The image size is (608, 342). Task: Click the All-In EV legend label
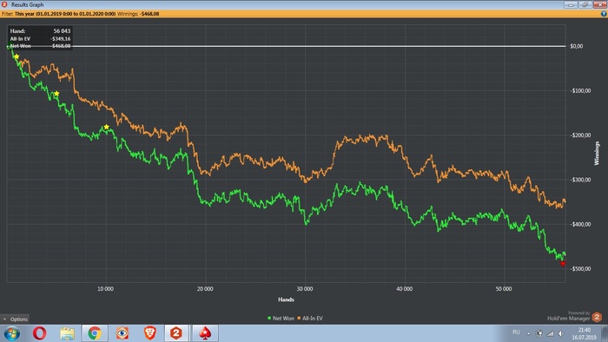313,319
